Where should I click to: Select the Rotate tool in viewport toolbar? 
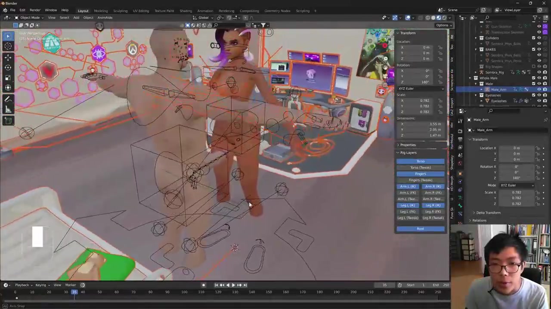(x=8, y=67)
